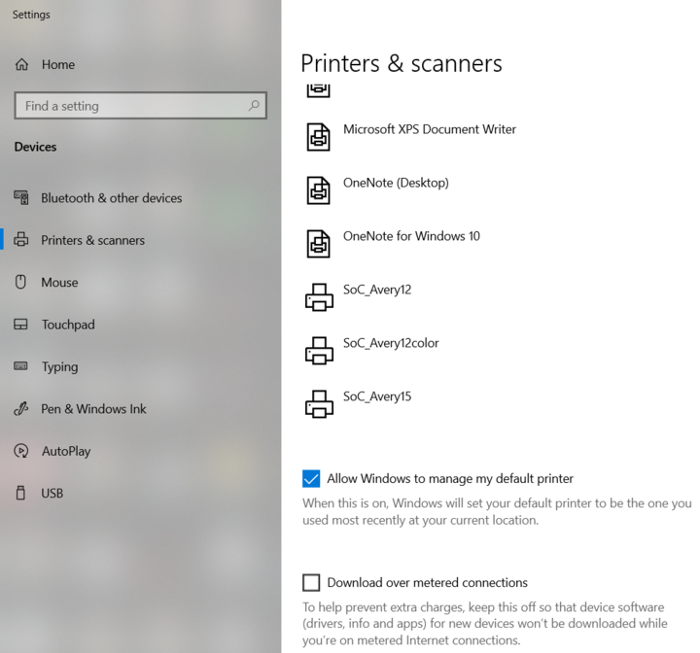Click the Microsoft XPS Document Writer printer icon
Viewport: 700px width, 653px height.
[x=318, y=137]
